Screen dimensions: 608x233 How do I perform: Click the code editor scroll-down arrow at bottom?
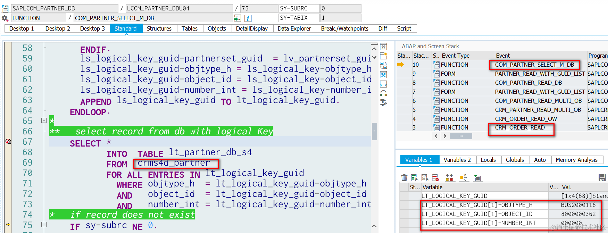pyautogui.click(x=374, y=226)
